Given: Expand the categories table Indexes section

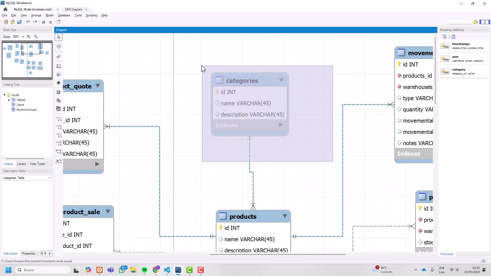Looking at the screenshot, I should 281,125.
